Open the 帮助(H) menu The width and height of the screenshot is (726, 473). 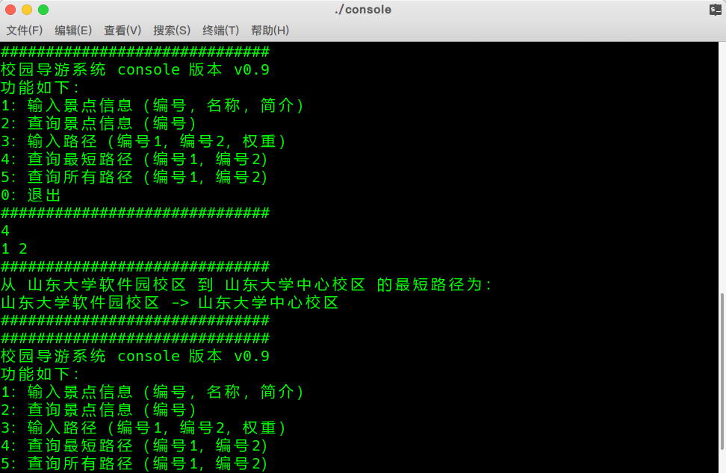270,31
